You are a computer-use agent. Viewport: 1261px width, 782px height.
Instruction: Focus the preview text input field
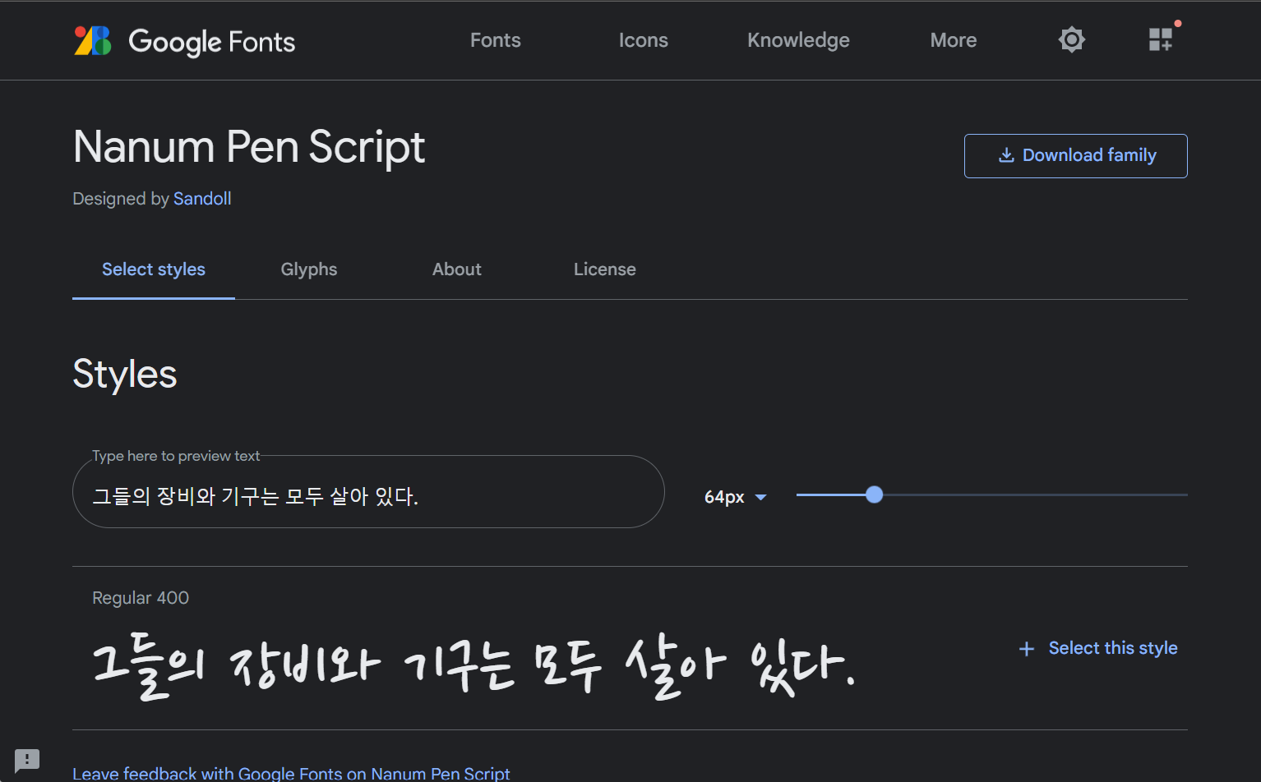tap(368, 496)
